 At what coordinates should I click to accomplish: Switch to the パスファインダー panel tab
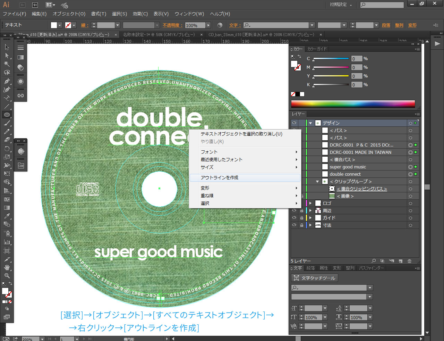[x=372, y=268]
